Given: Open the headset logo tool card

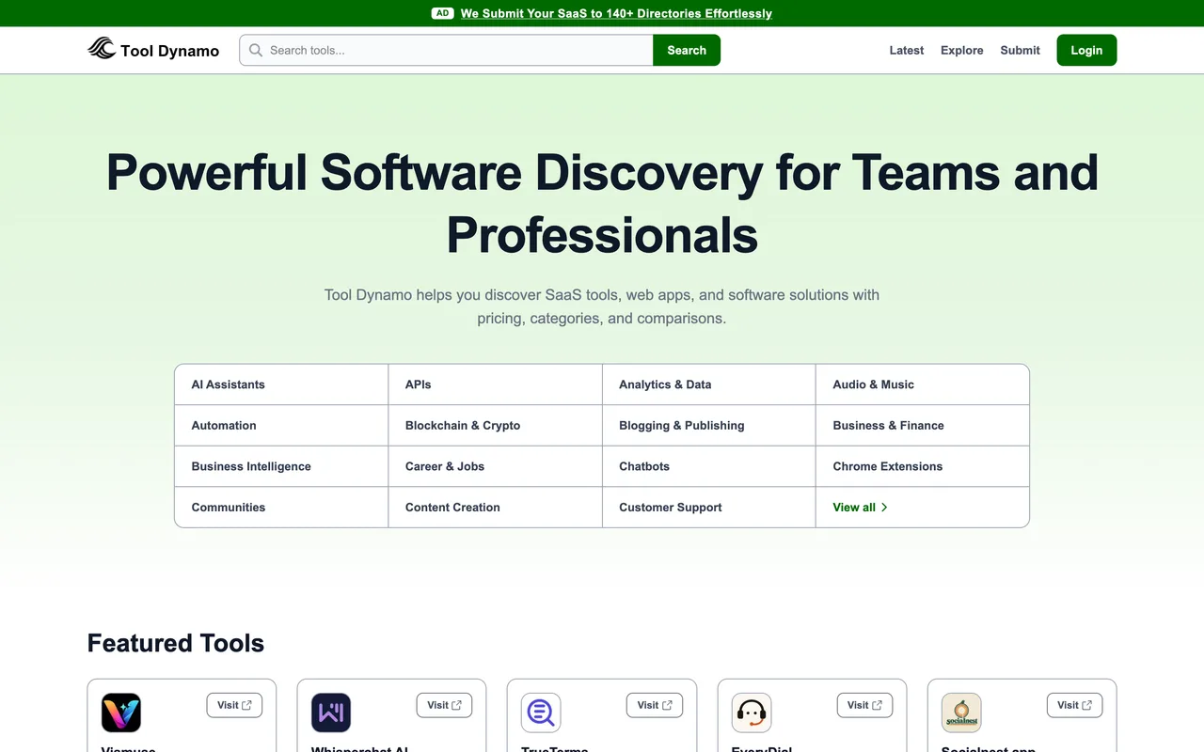Looking at the screenshot, I should click(752, 713).
